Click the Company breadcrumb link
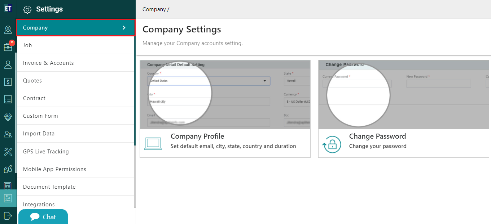The image size is (491, 224). click(154, 9)
